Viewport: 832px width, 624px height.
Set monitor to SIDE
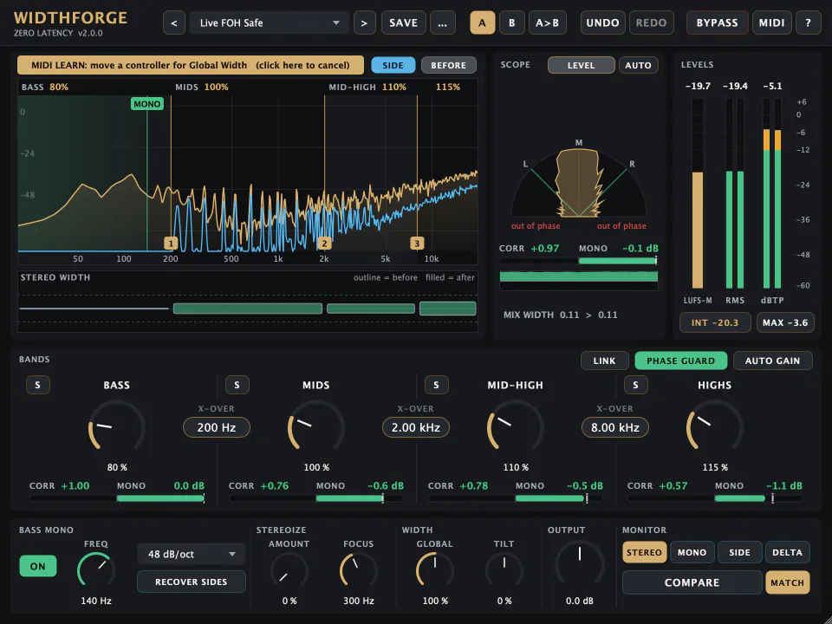coord(739,552)
